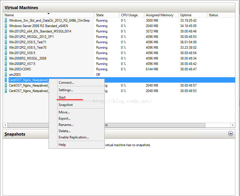Sort by the Uptime column header

pyautogui.click(x=193, y=15)
